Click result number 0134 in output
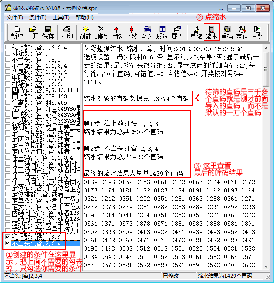The width and height of the screenshot is (274, 283). point(91,182)
